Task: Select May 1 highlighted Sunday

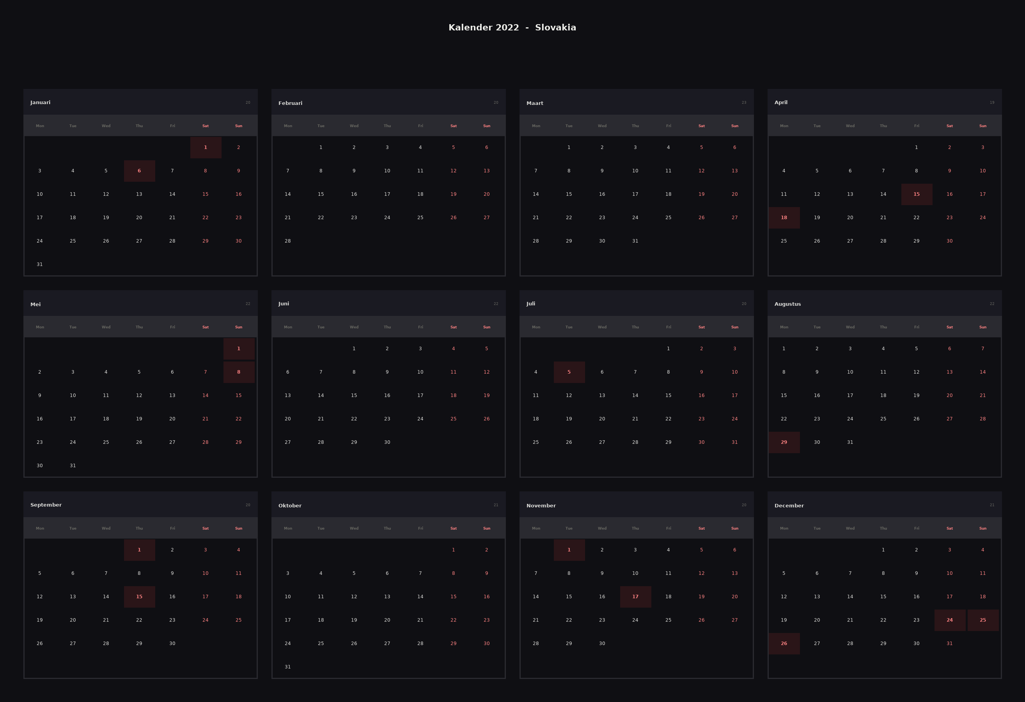Action: click(x=239, y=348)
